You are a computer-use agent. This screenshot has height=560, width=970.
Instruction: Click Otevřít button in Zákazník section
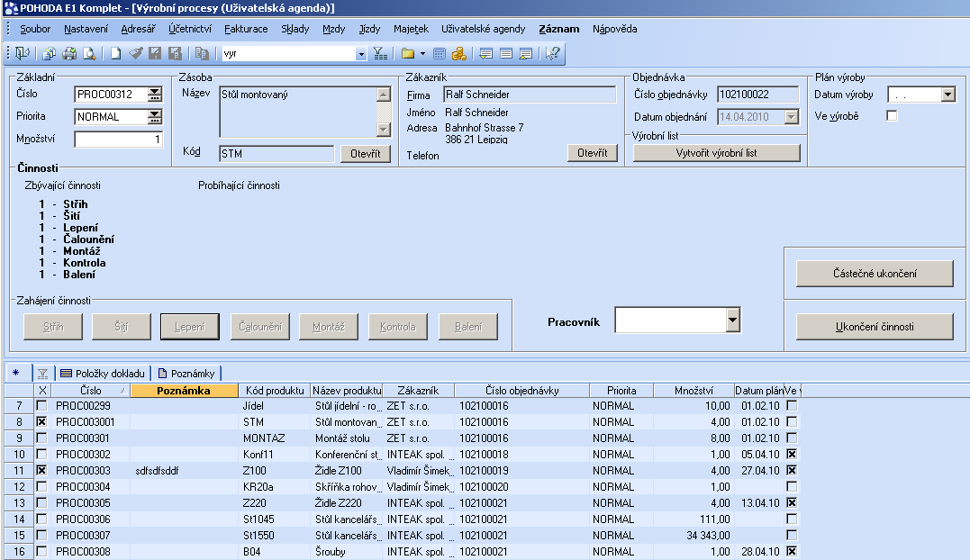[593, 153]
